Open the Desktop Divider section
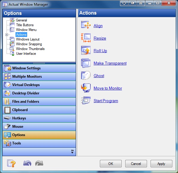This screenshot has width=178, height=173. [39, 93]
